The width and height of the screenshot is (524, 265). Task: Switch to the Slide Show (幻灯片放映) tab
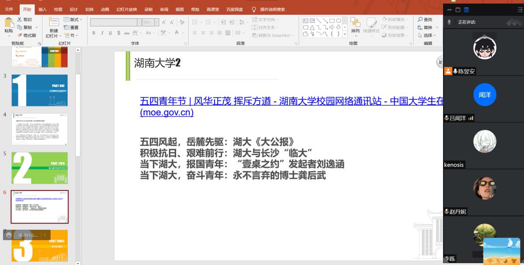(127, 9)
